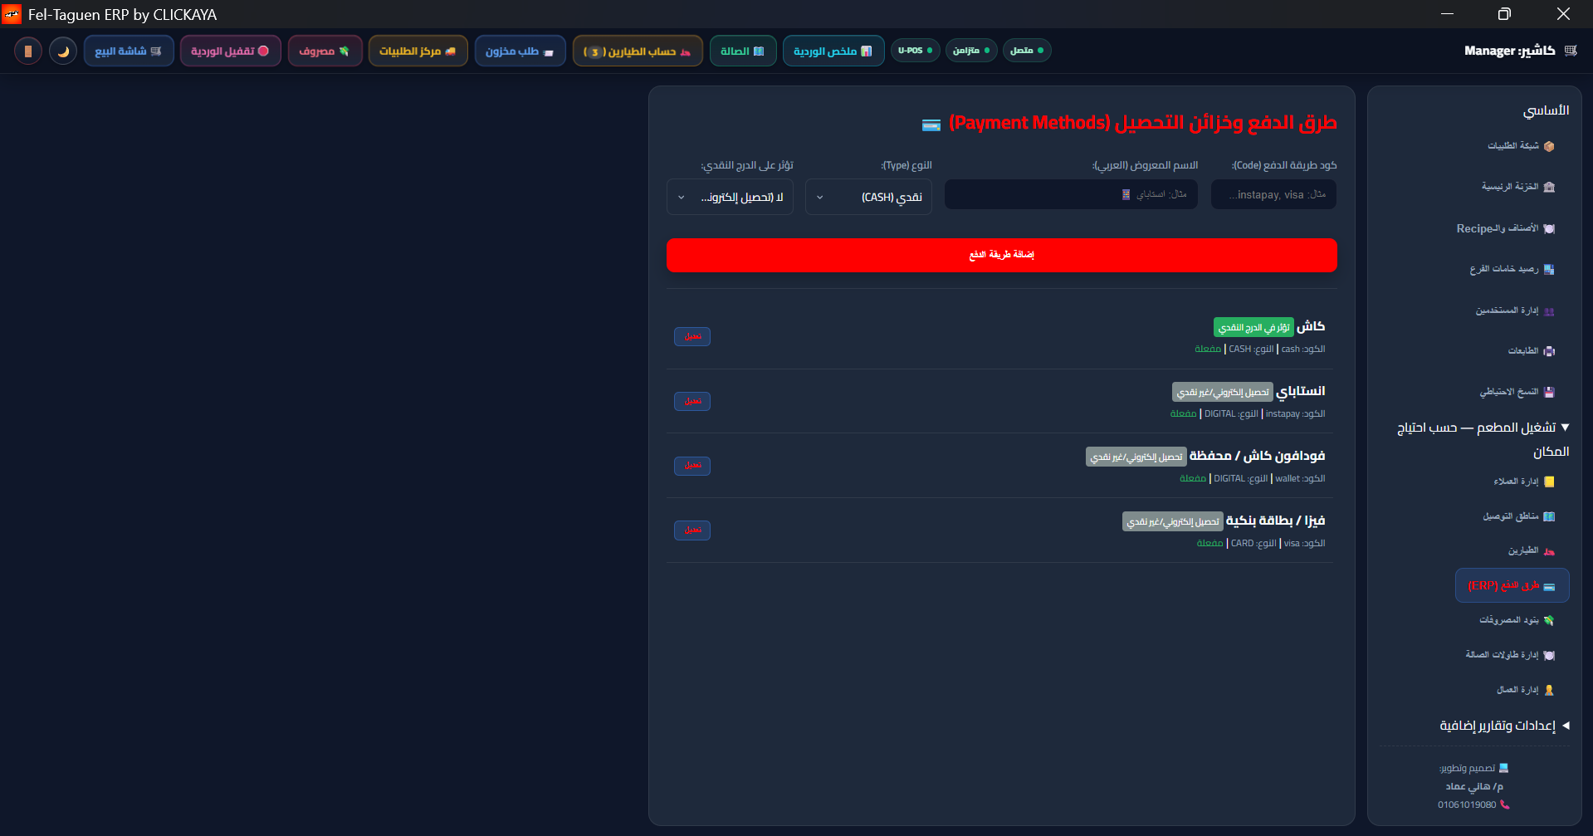Open the النوع (Type) dropdown showing نقدي (CASH)
The width and height of the screenshot is (1593, 836).
click(868, 197)
